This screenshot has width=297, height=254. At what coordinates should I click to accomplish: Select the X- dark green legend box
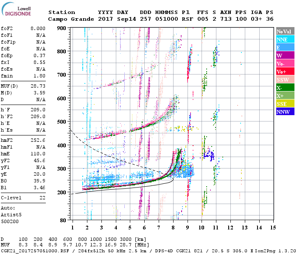point(285,88)
